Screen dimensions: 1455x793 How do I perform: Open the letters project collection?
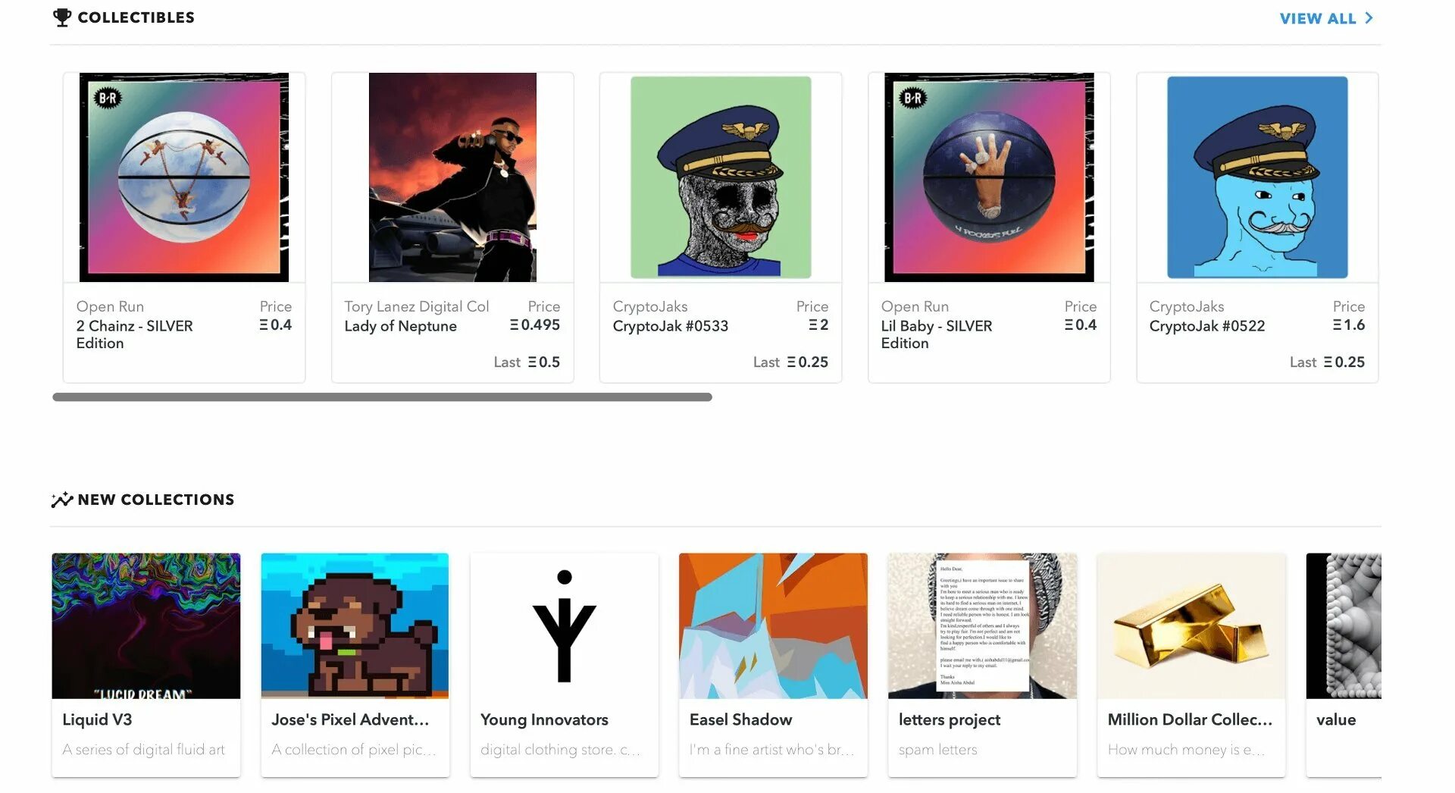(x=982, y=665)
